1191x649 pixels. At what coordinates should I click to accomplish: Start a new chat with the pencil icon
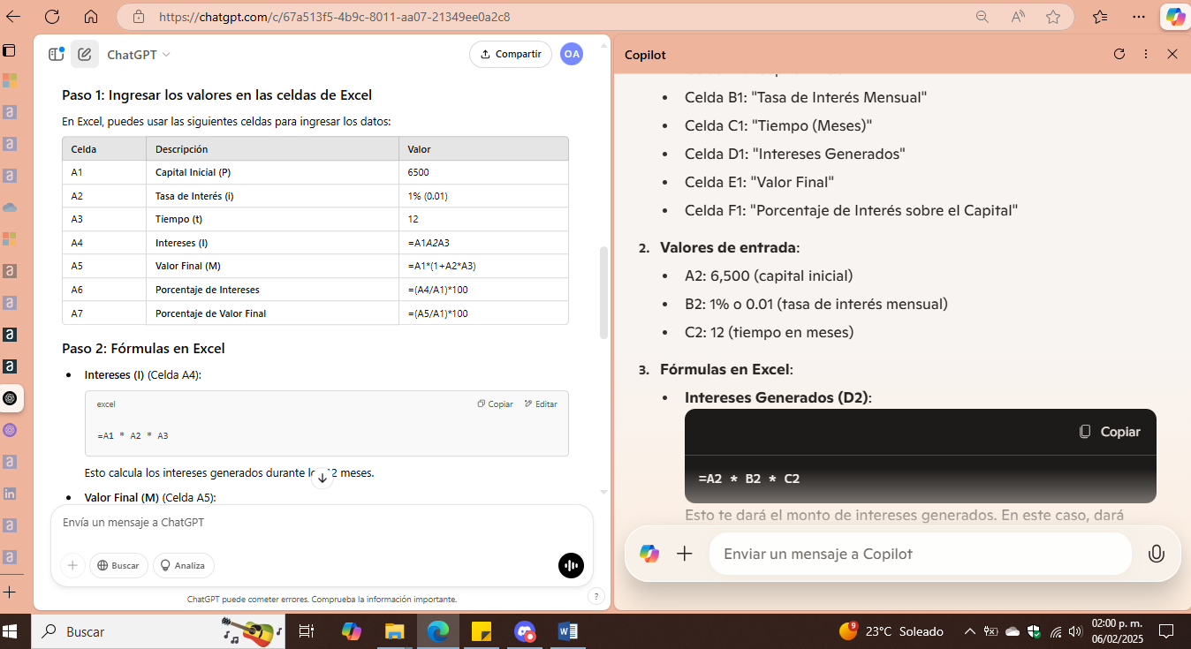(x=85, y=54)
